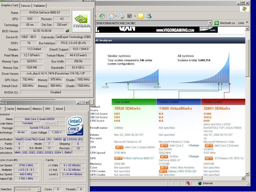Click the Print icon in browser toolbar
Screen dimensions: 256x192
pos(121,16)
